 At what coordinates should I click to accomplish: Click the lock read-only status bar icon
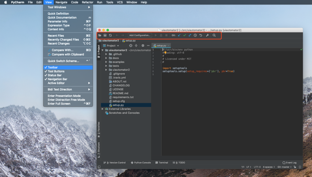tap(295, 167)
